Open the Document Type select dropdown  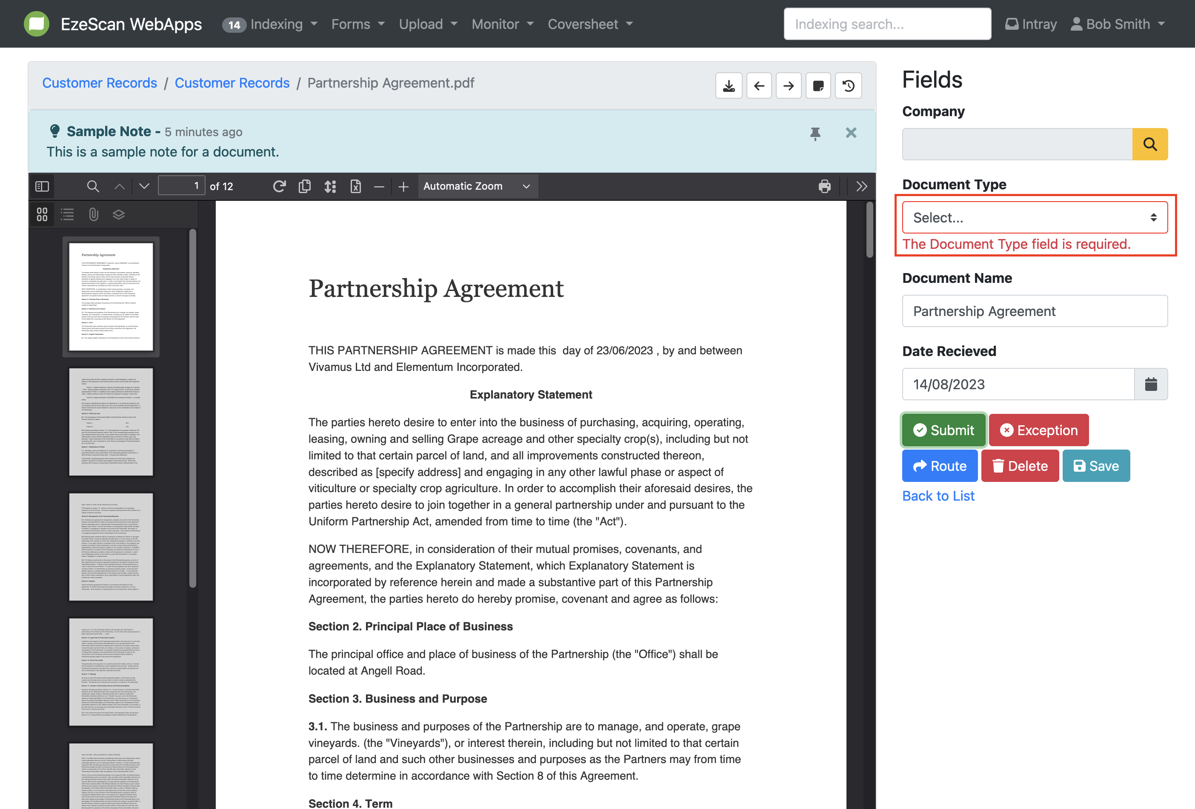pos(1034,217)
